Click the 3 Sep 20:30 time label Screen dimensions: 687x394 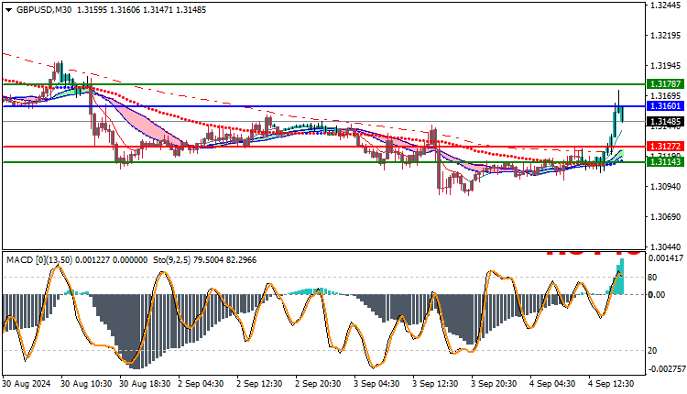495,384
